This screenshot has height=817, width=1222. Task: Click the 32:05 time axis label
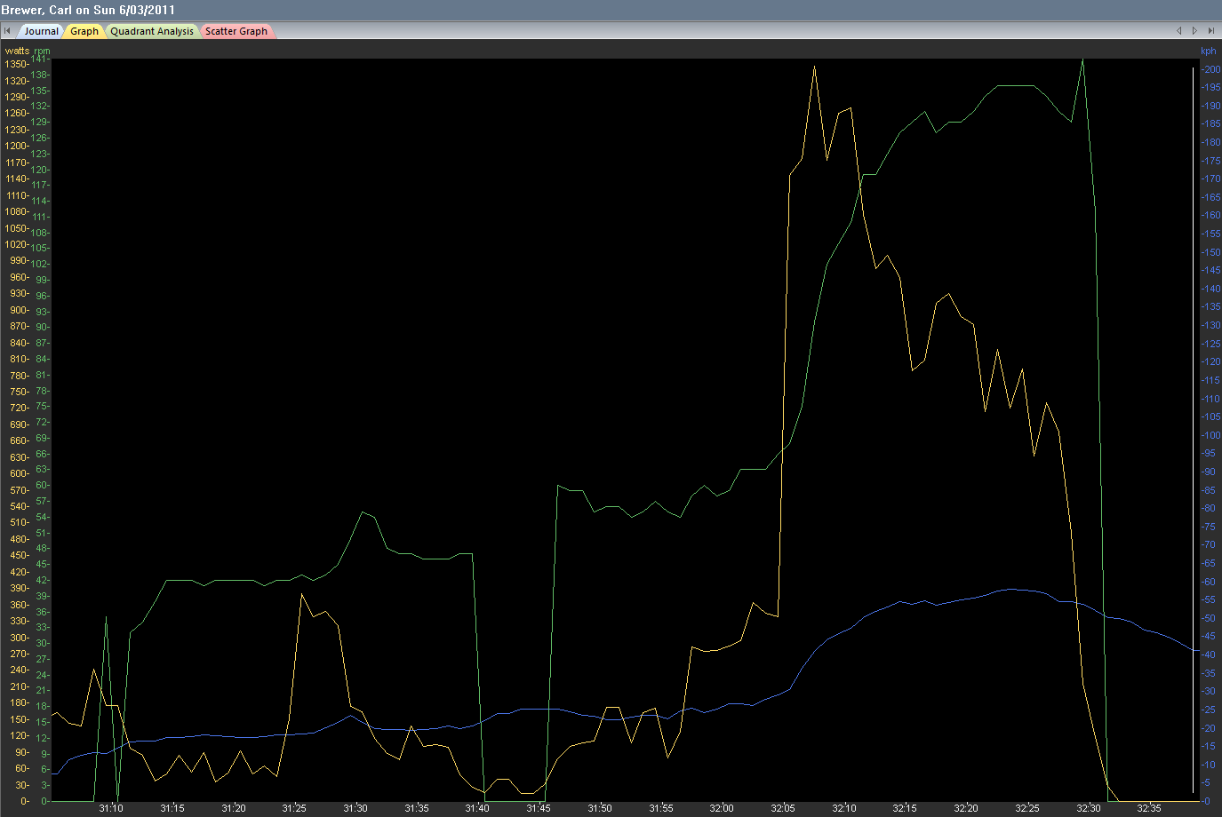click(783, 808)
